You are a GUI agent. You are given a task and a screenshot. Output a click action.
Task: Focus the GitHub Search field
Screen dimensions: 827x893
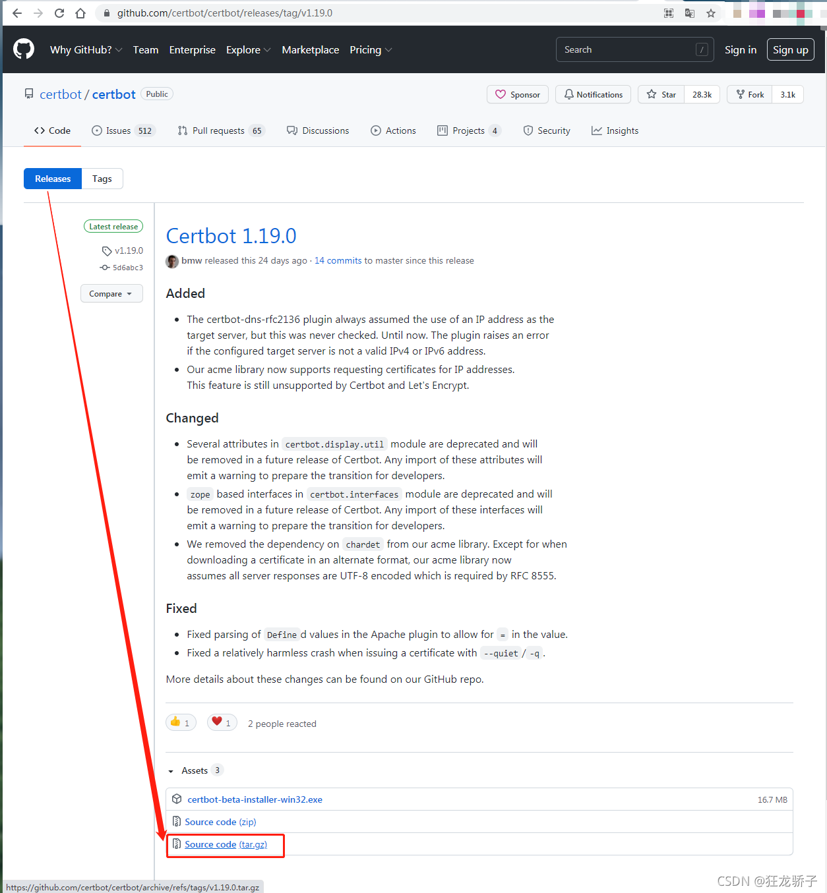pyautogui.click(x=635, y=49)
